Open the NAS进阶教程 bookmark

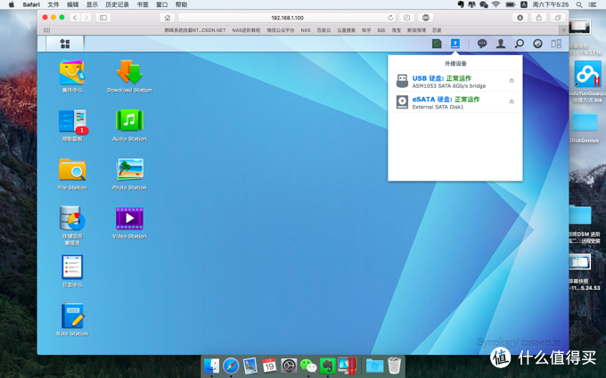pyautogui.click(x=246, y=30)
